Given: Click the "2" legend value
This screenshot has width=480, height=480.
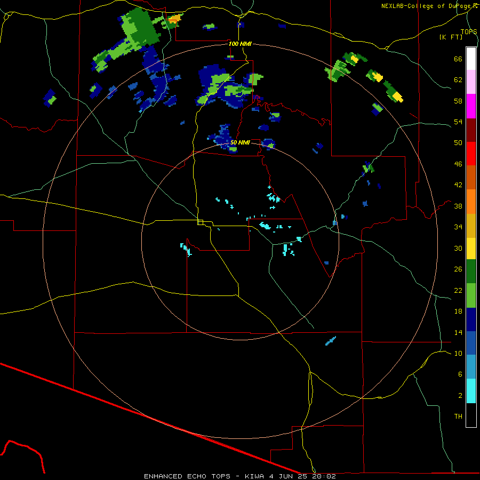Looking at the screenshot, I should point(460,396).
